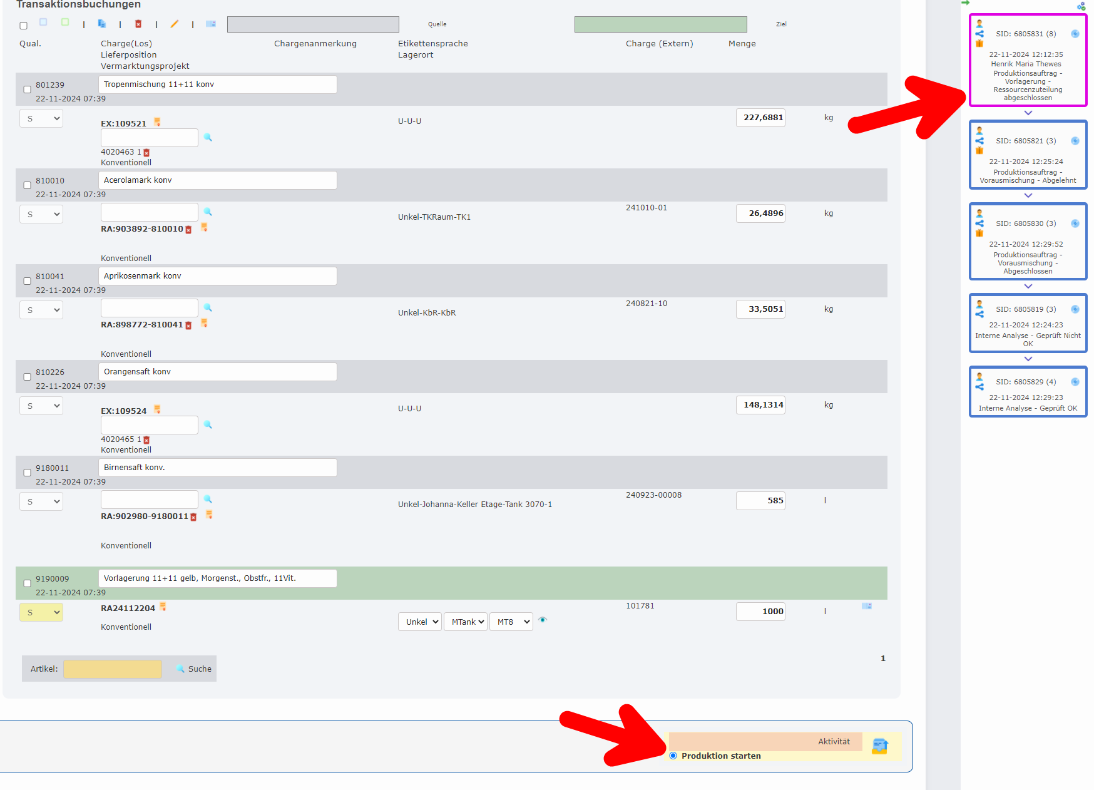
Task: Click the Suche button
Action: pyautogui.click(x=193, y=669)
